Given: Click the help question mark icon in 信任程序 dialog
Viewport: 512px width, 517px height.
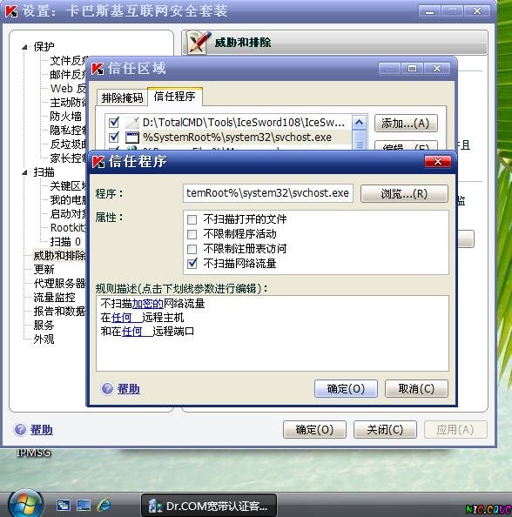Looking at the screenshot, I should pyautogui.click(x=107, y=389).
